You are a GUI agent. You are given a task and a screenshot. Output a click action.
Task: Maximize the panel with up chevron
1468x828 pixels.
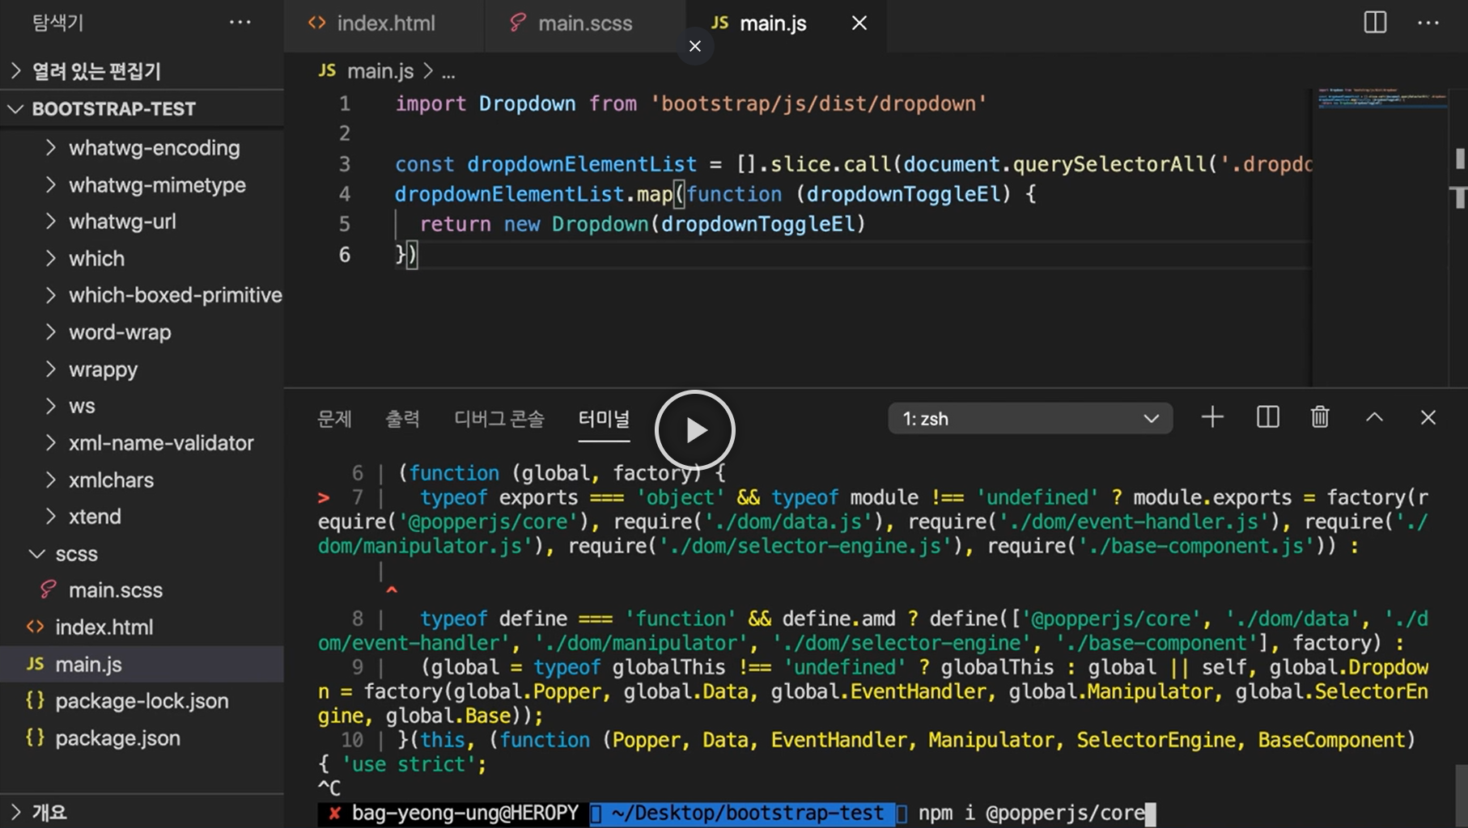[x=1374, y=418]
